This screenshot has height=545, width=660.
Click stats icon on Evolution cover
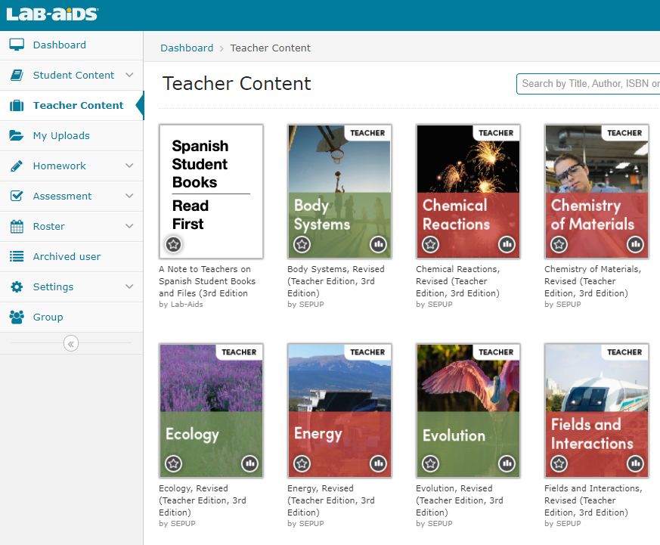pos(507,463)
